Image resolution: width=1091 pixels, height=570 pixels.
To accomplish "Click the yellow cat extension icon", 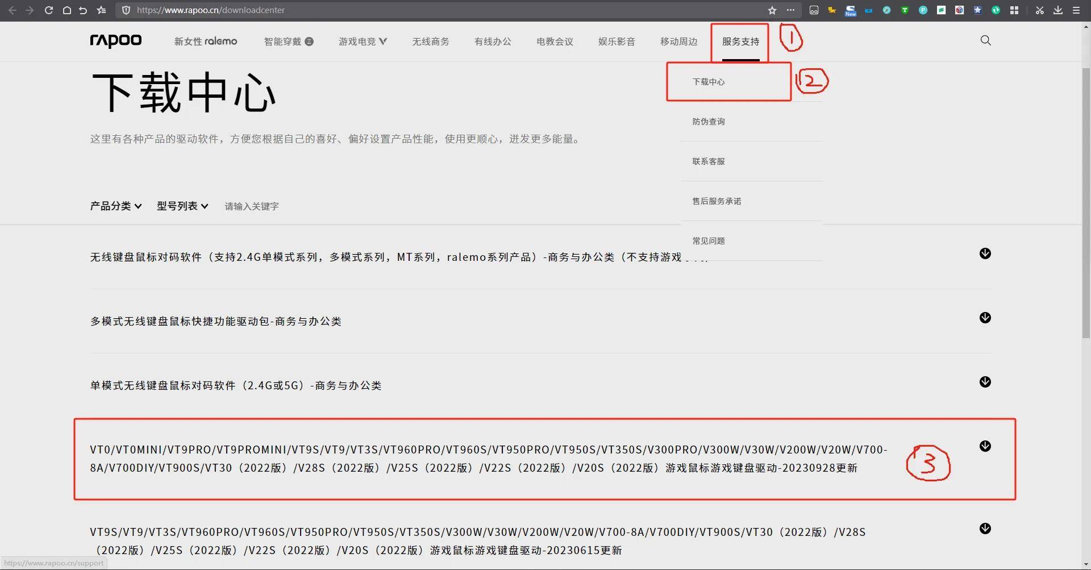I will click(x=832, y=10).
